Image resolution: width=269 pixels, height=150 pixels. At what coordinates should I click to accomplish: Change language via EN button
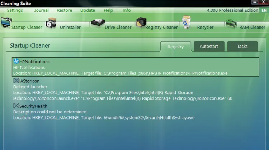tap(264, 10)
